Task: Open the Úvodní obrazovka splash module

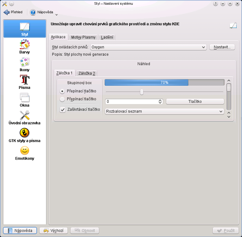Action: pyautogui.click(x=24, y=117)
